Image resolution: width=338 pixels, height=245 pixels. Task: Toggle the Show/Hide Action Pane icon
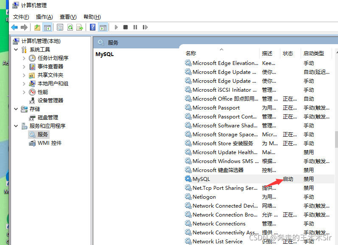pos(103,27)
